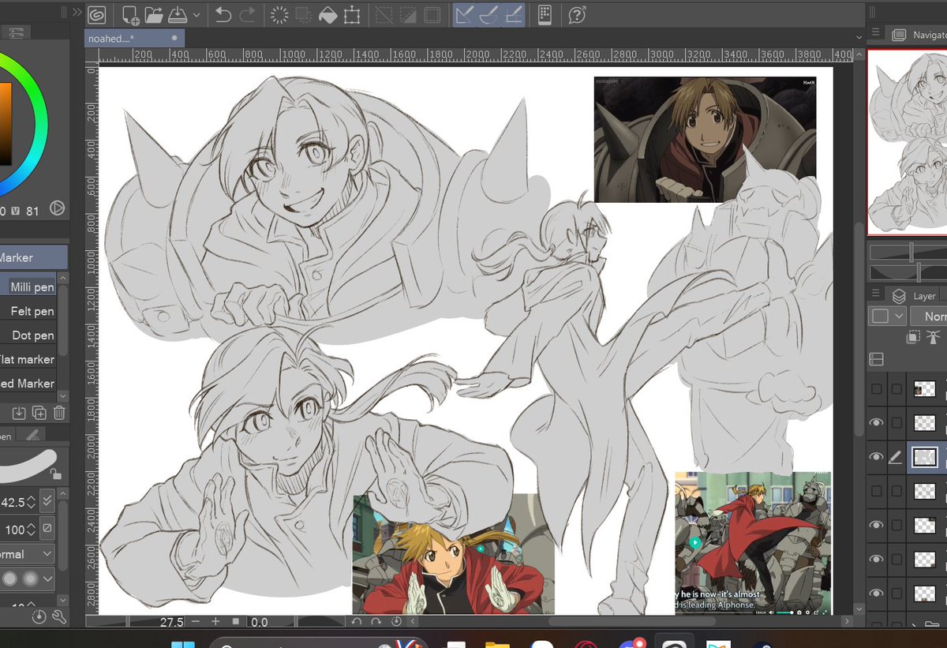
Task: Click the Invert Selection icon
Action: coord(408,15)
